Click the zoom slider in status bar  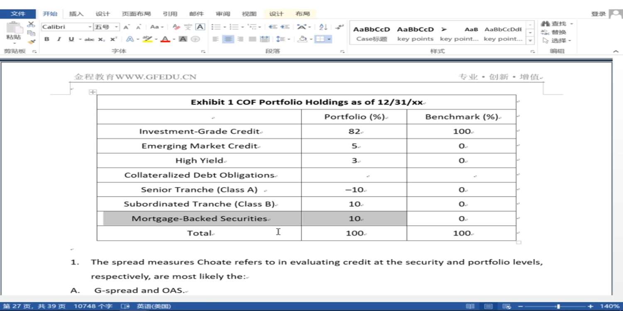558,306
